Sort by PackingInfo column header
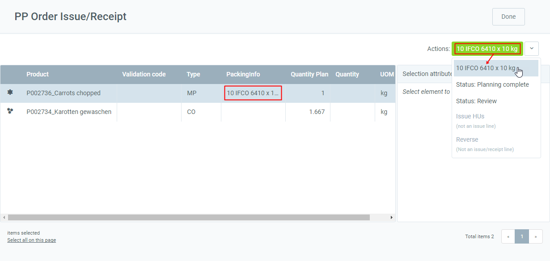The height and width of the screenshot is (261, 550). coord(243,74)
